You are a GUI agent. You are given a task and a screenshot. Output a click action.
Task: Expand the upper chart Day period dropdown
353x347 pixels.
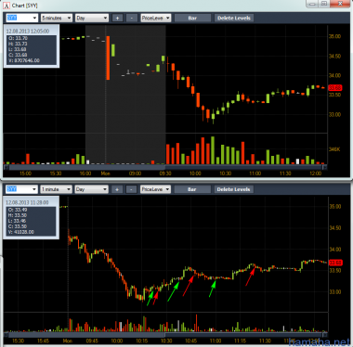(x=92, y=18)
